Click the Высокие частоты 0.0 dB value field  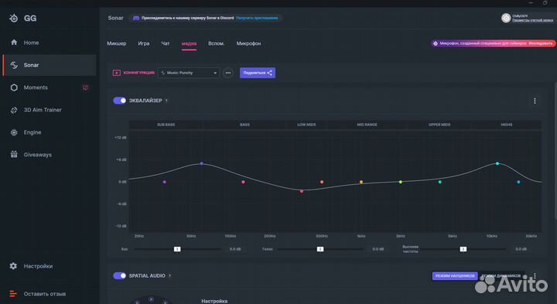click(521, 249)
